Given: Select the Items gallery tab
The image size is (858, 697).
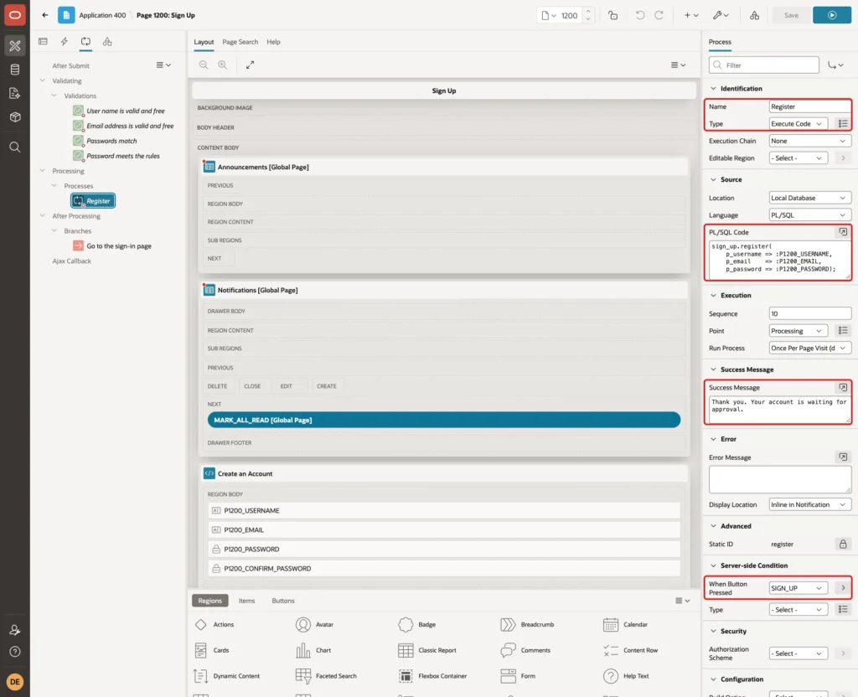Looking at the screenshot, I should pos(247,601).
